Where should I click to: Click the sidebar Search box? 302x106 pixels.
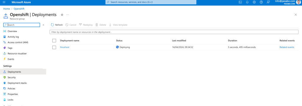pyautogui.click(x=22, y=25)
